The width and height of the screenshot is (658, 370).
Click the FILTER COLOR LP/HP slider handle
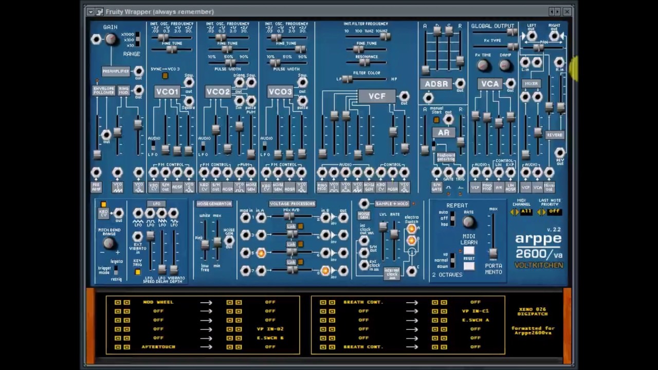[x=348, y=79]
